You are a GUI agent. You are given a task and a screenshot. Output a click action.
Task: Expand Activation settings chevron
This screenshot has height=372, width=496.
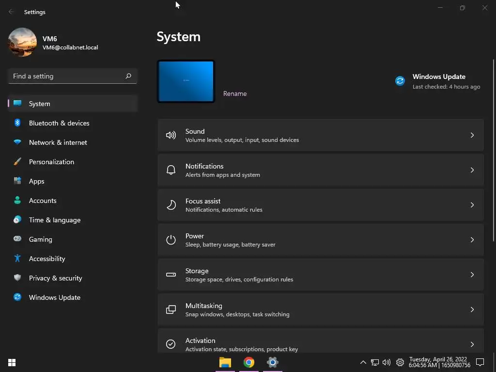click(x=472, y=344)
